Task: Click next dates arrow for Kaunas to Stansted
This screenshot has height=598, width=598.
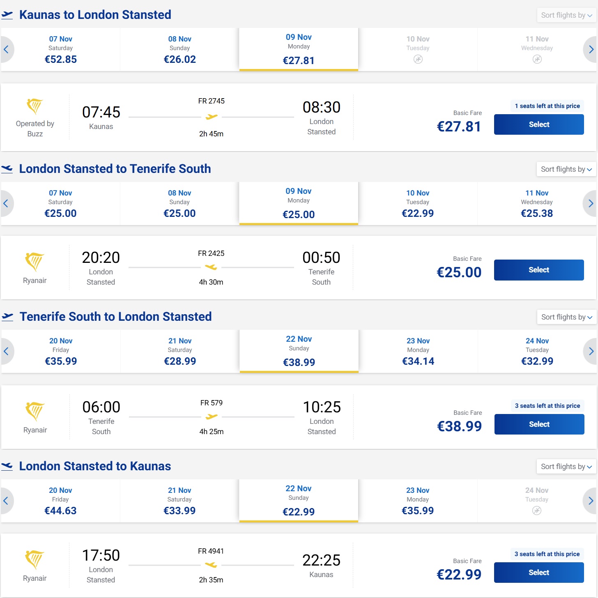Action: point(591,50)
